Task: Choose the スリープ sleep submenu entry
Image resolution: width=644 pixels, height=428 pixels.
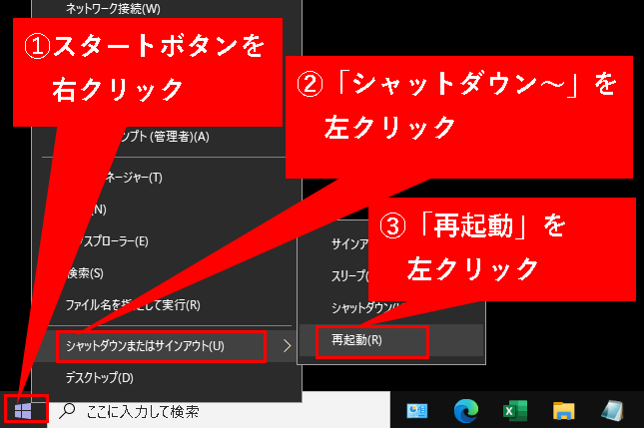Action: click(349, 276)
